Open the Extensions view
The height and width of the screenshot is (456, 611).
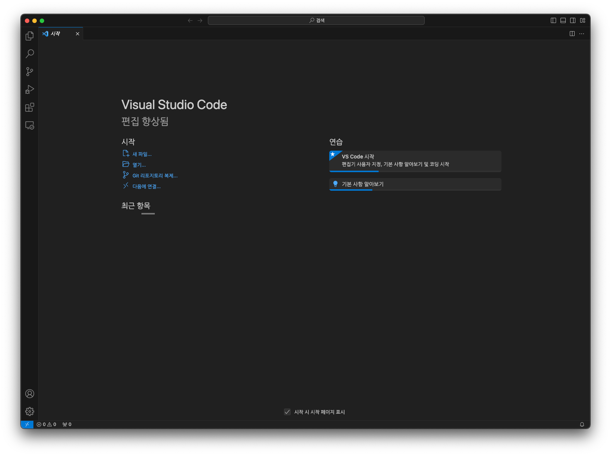point(30,108)
